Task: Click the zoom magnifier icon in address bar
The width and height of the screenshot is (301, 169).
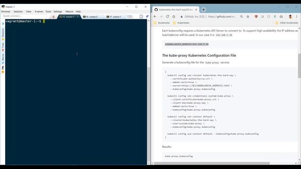Action: pos(241,17)
